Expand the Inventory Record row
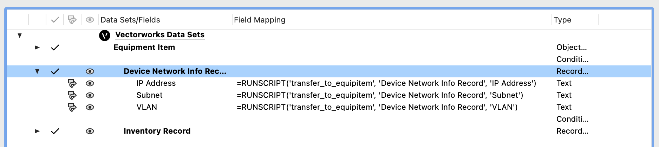Image resolution: width=659 pixels, height=147 pixels. (37, 131)
